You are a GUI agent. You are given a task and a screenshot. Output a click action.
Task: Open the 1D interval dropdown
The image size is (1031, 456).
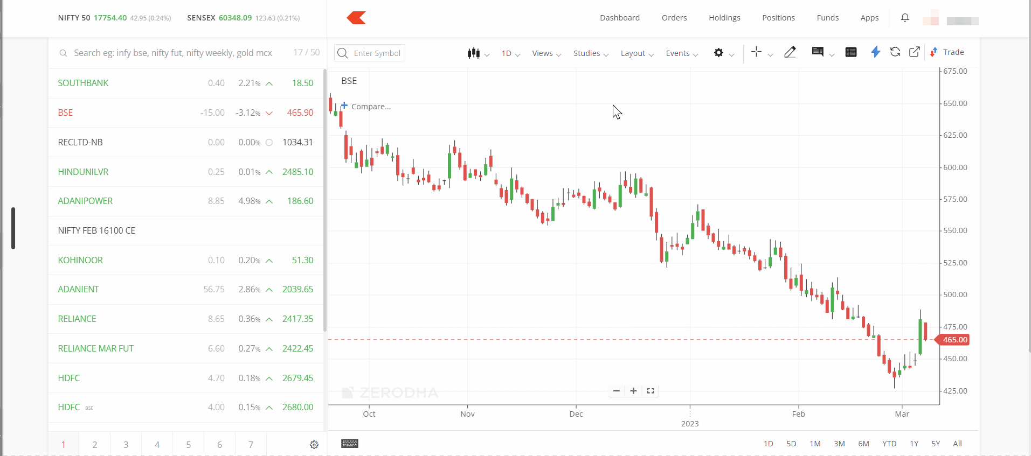click(x=510, y=53)
